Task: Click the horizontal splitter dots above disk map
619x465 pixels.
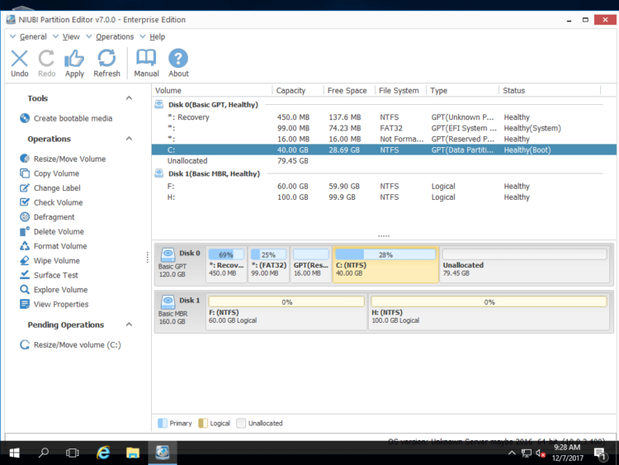Action: coord(383,236)
